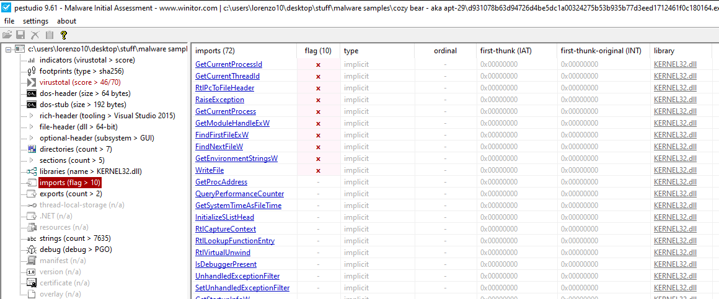Click the dos-header console icon
719x299 pixels.
click(32, 93)
